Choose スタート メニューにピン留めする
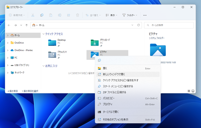The width and height of the screenshot is (201, 128). point(128,86)
